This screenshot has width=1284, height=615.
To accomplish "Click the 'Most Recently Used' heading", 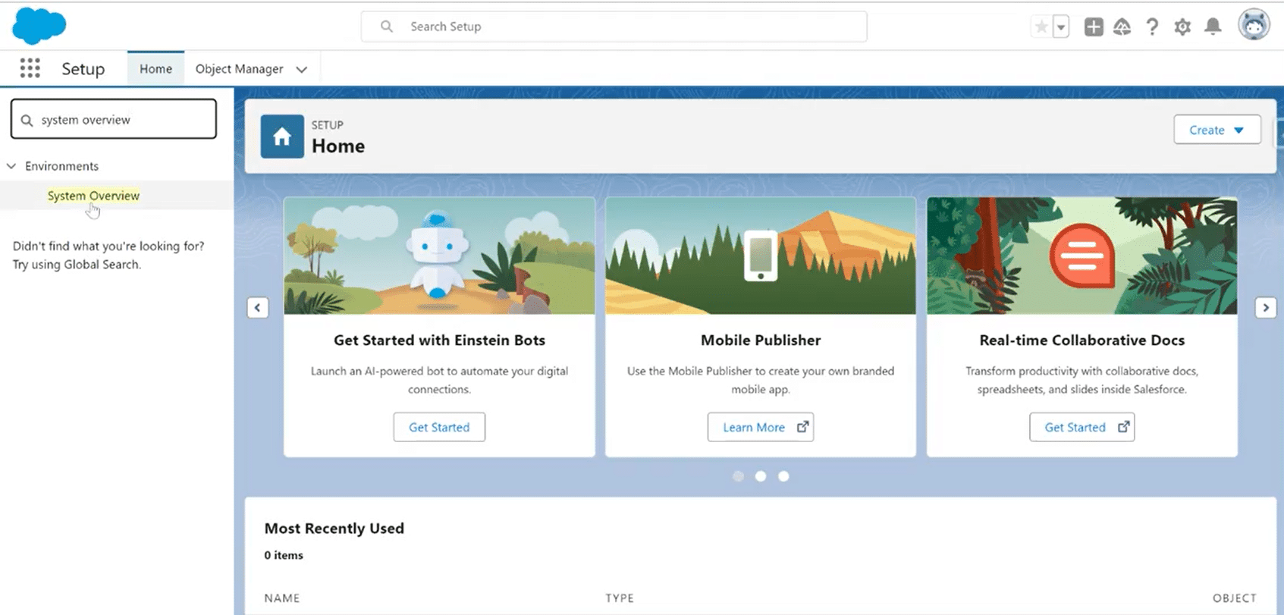I will (x=334, y=529).
